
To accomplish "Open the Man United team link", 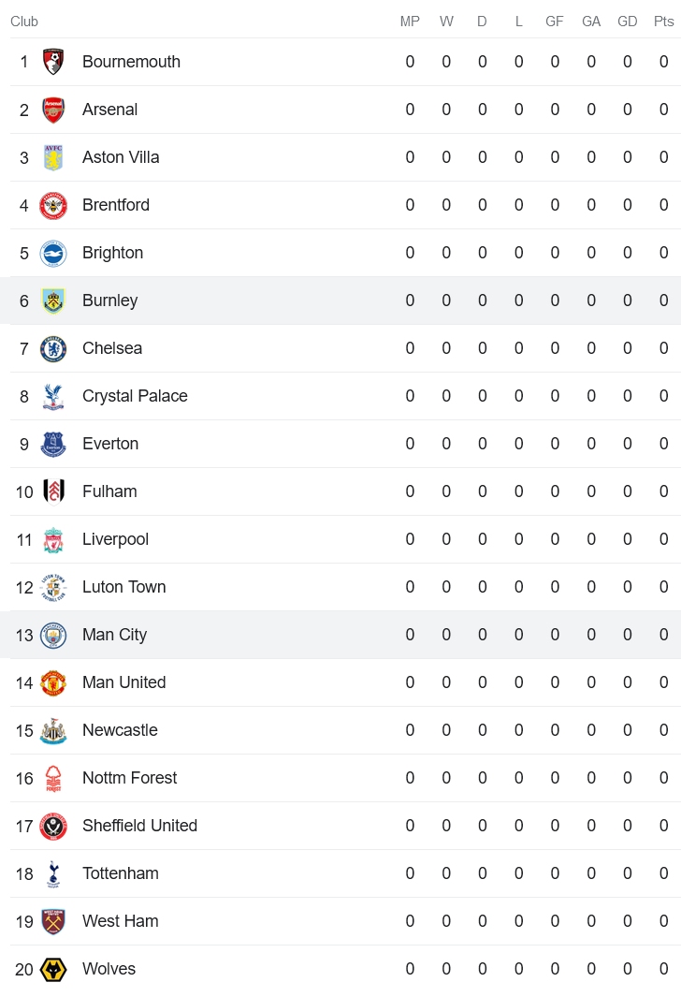I will 123,682.
